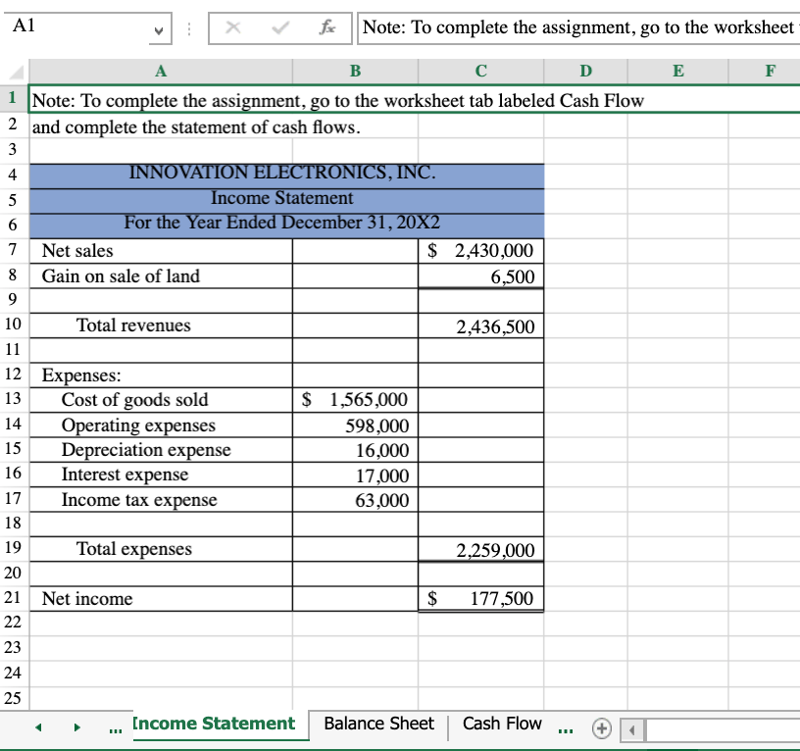Open the Cash Flow worksheet tab
Viewport: 800px width, 751px height.
click(x=502, y=724)
